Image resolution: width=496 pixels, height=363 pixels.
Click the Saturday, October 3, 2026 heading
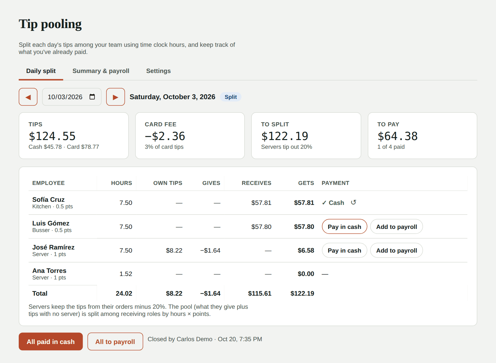click(172, 97)
